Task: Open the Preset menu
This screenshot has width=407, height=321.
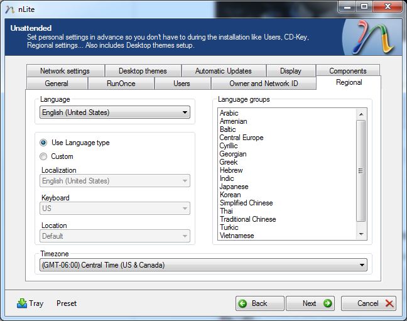Action: coord(67,303)
